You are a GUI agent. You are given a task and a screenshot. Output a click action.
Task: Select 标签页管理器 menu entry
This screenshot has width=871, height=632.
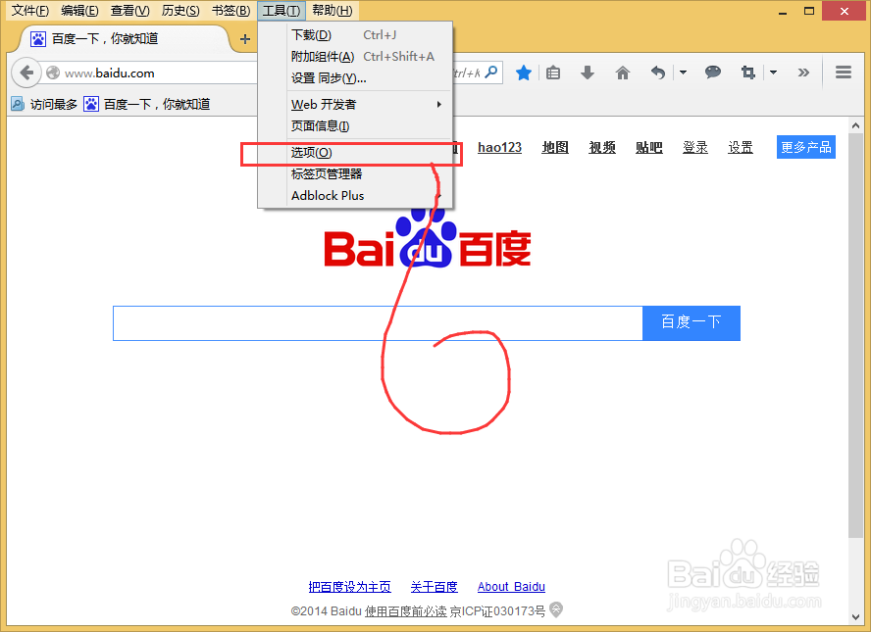pos(355,174)
